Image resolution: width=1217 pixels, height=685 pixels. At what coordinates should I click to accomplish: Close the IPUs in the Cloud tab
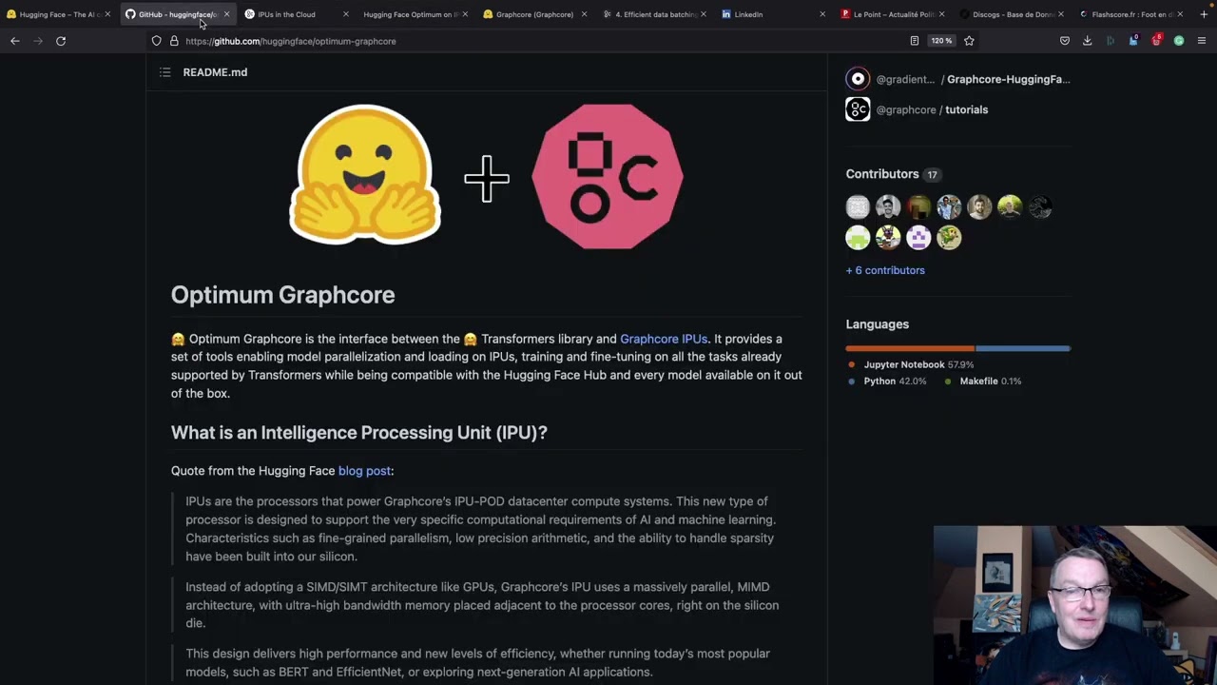345,14
